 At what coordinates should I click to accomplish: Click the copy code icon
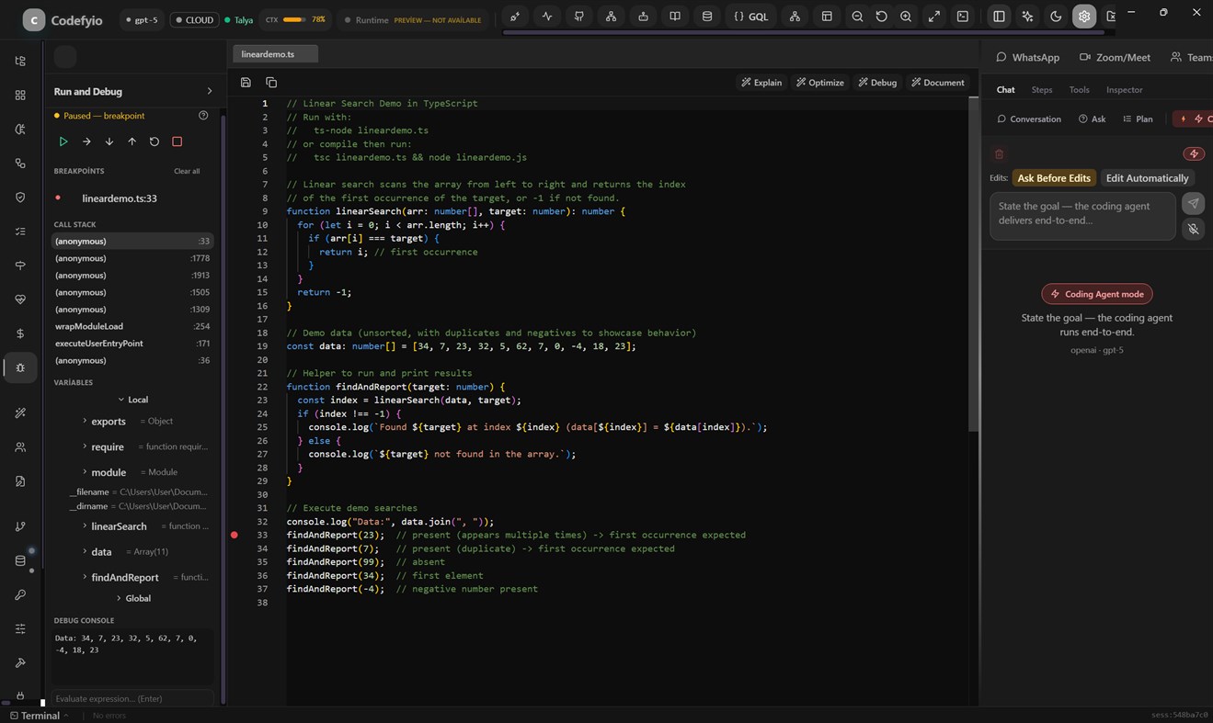(271, 83)
